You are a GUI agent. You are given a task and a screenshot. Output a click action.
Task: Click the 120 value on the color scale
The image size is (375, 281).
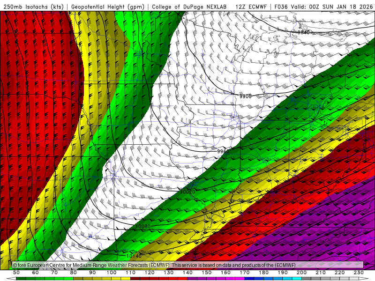click(x=150, y=273)
